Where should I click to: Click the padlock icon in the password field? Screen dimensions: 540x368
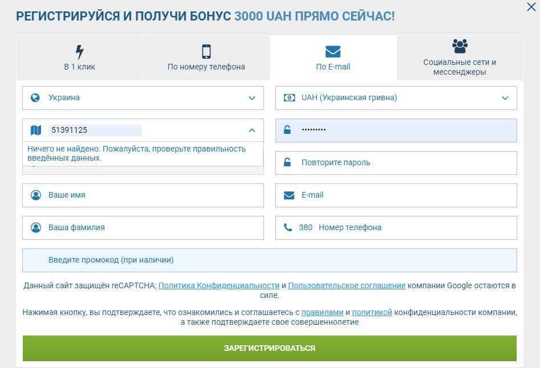coord(287,130)
